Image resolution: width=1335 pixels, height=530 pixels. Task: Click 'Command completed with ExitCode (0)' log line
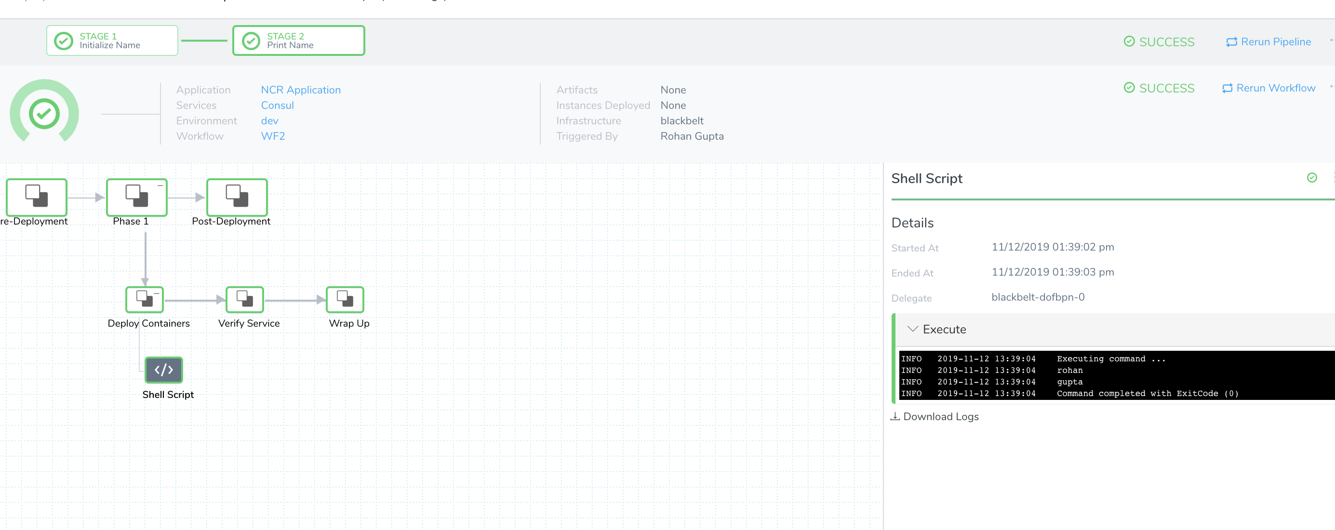tap(1148, 393)
